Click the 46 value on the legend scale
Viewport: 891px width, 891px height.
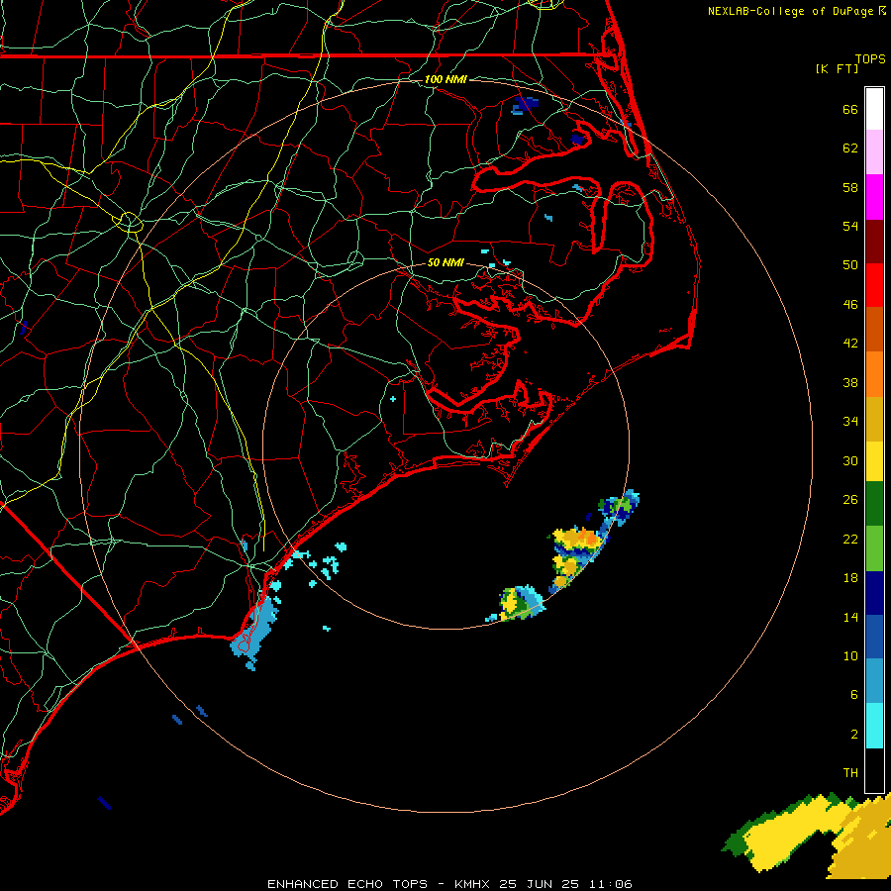850,304
